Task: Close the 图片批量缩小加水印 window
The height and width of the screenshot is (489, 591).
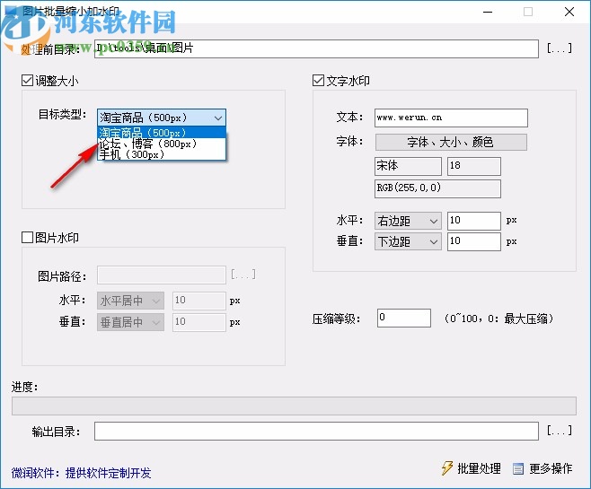Action: point(569,12)
